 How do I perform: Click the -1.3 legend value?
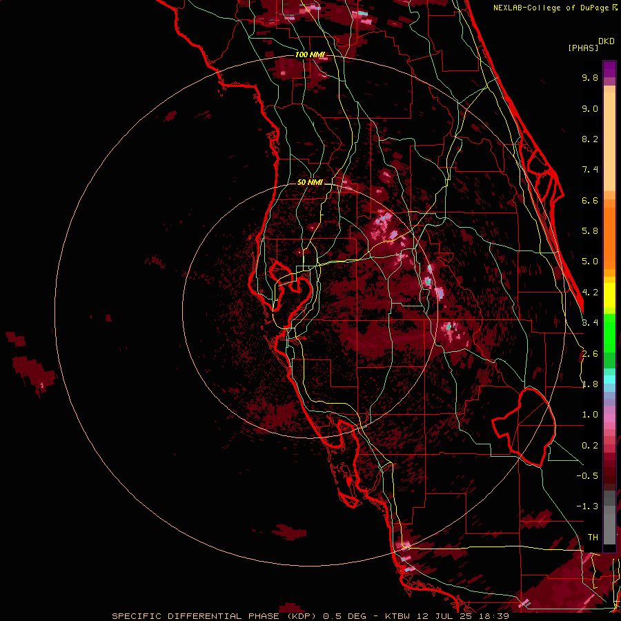click(x=587, y=506)
